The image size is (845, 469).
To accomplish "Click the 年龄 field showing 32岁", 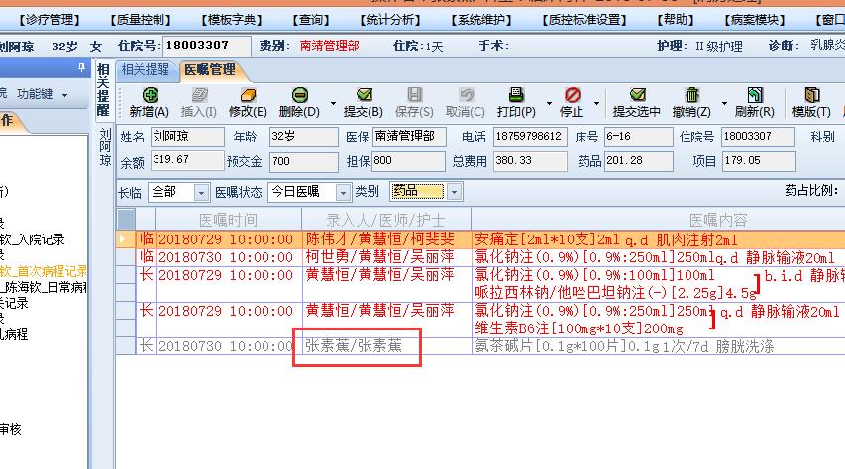I will pos(304,137).
